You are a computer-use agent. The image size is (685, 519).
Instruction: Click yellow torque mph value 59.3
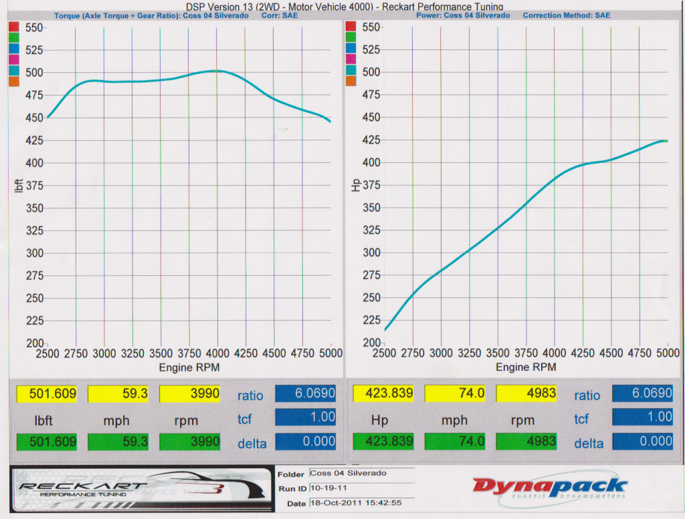tap(118, 394)
